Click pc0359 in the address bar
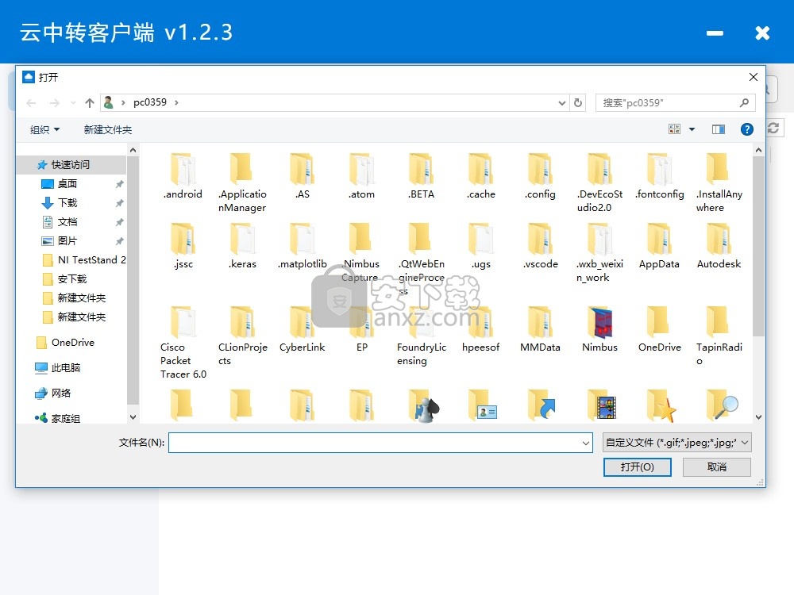This screenshot has height=595, width=794. pos(150,102)
